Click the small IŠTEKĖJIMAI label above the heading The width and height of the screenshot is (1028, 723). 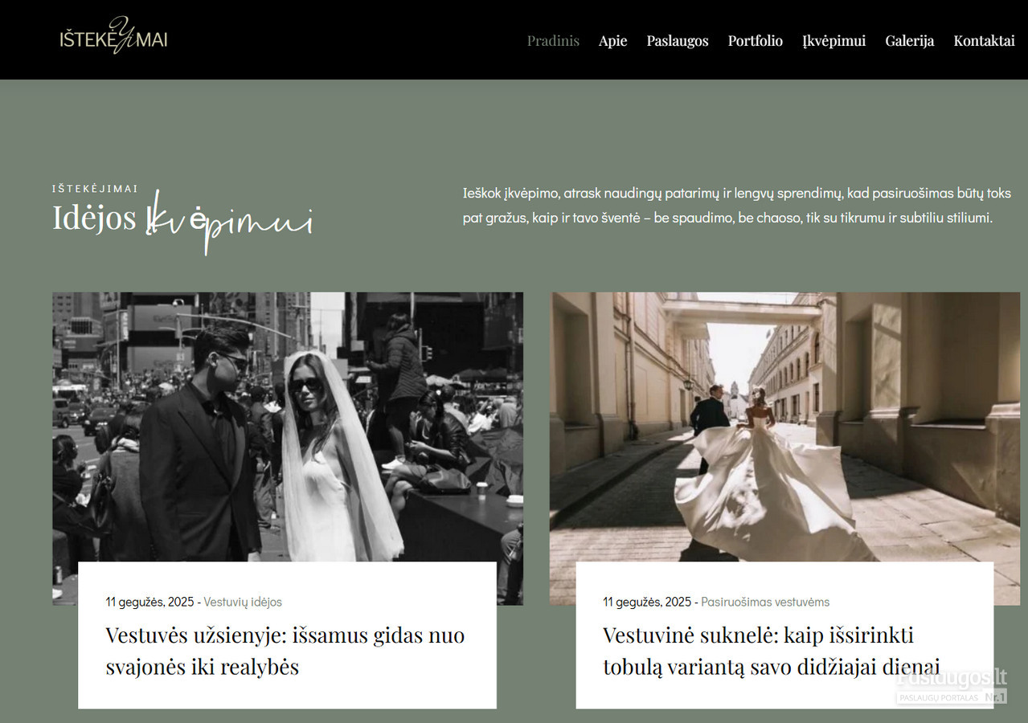click(x=95, y=189)
